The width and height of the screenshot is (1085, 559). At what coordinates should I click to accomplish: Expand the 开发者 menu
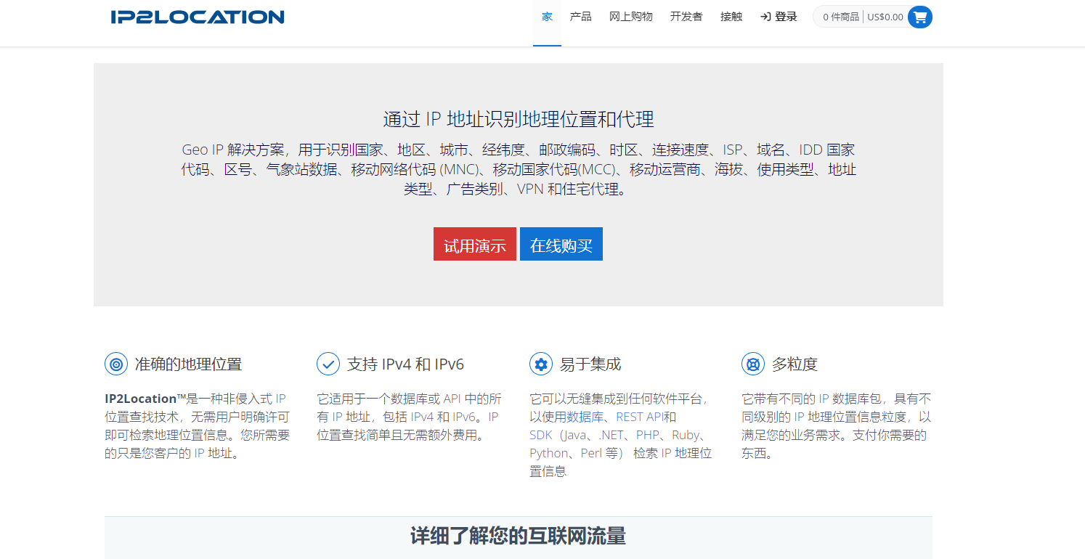pos(686,17)
